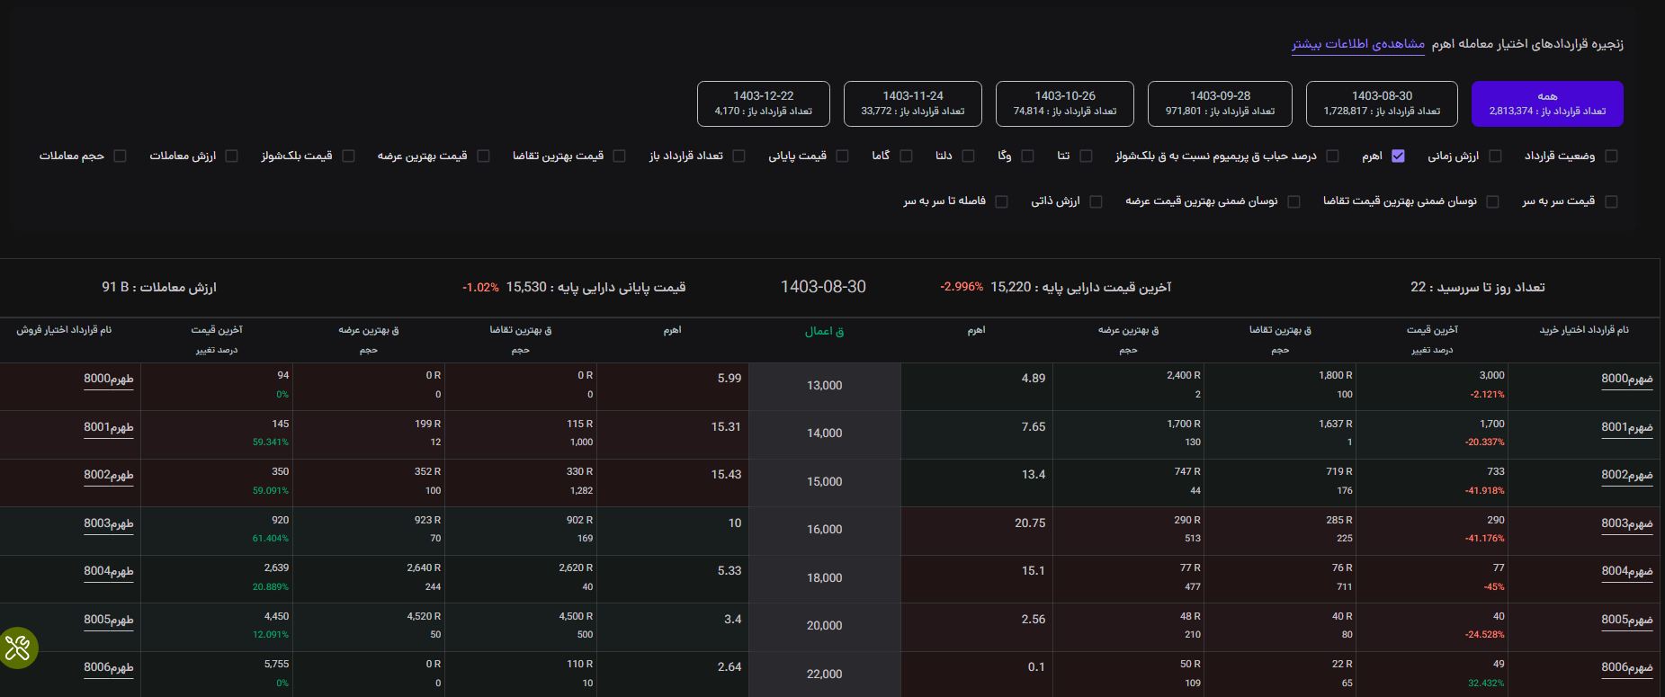Click the 16,000 strike price cell
The height and width of the screenshot is (697, 1665).
tap(825, 530)
